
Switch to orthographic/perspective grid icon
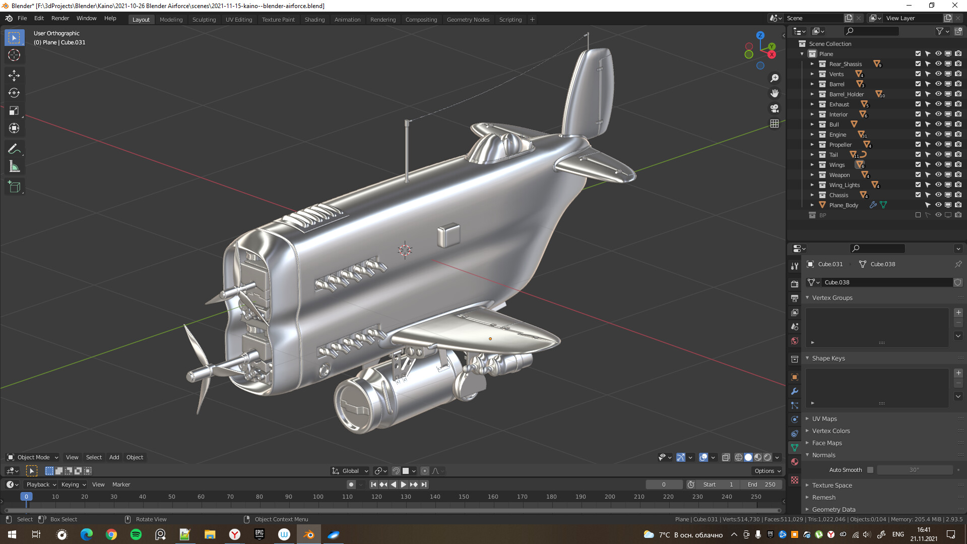[775, 124]
